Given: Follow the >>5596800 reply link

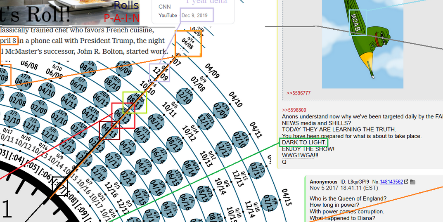Looking at the screenshot, I should point(294,110).
